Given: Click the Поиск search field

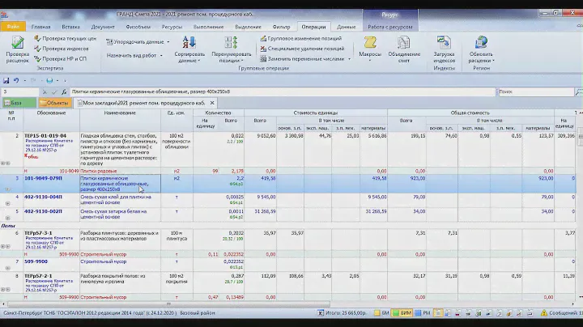Looking at the screenshot, I should pos(534,91).
